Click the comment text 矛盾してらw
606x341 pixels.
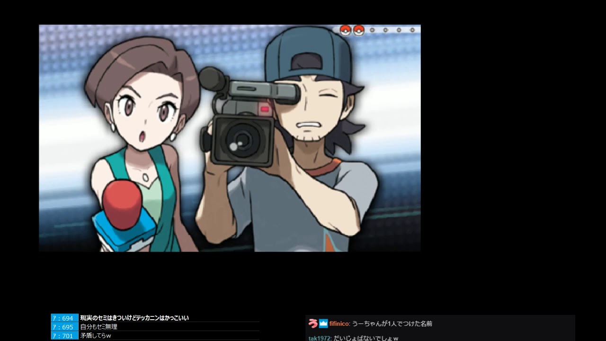point(95,336)
